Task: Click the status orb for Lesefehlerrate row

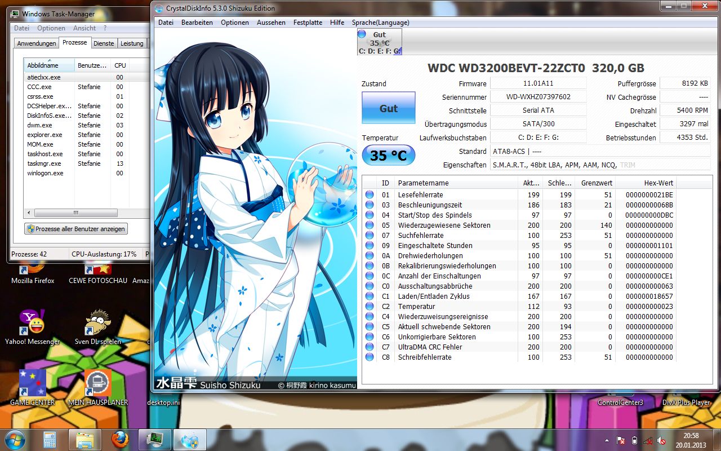Action: tap(370, 194)
